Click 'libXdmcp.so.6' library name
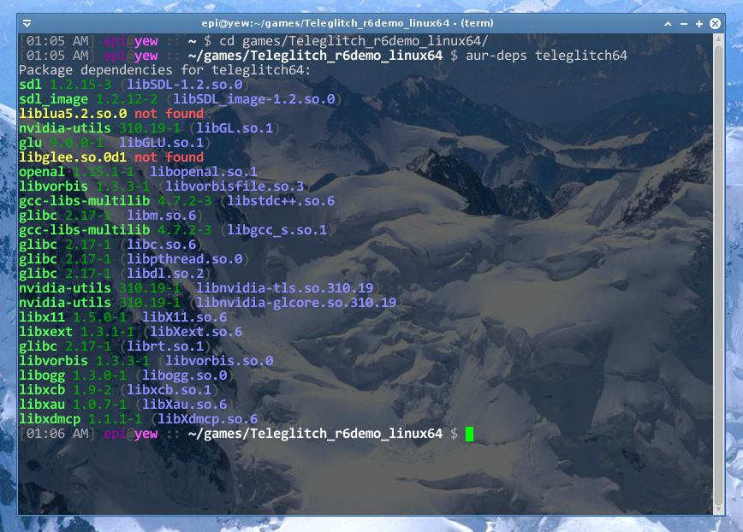The image size is (743, 532). click(x=207, y=419)
